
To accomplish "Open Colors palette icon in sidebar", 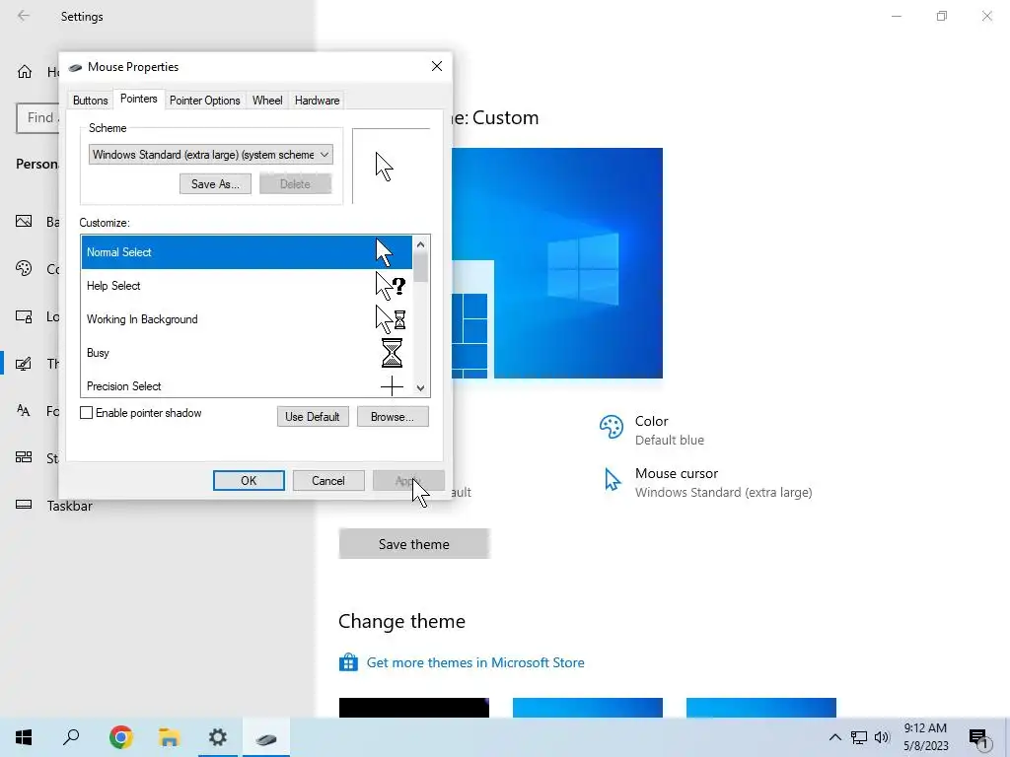I will (24, 268).
